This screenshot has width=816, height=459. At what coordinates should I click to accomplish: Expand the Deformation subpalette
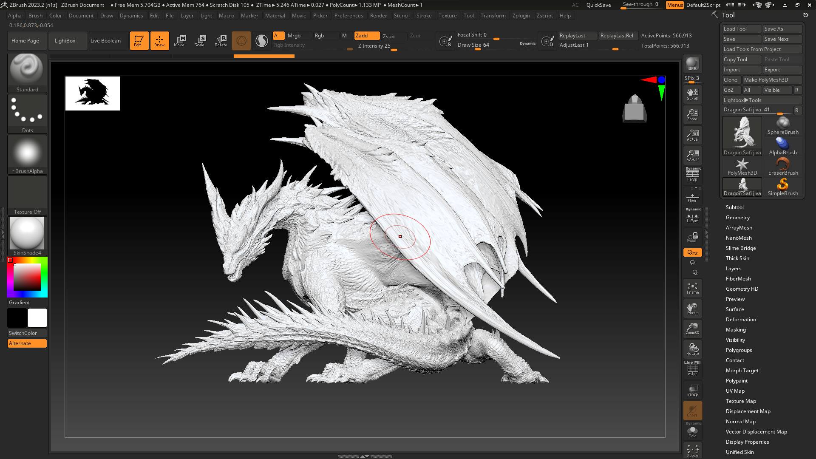pos(741,320)
